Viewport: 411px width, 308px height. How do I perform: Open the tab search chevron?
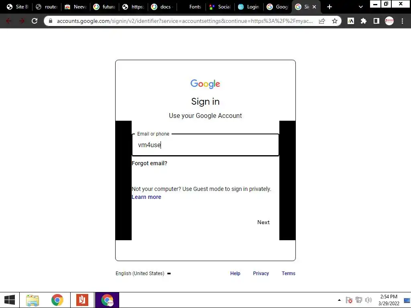tap(361, 7)
